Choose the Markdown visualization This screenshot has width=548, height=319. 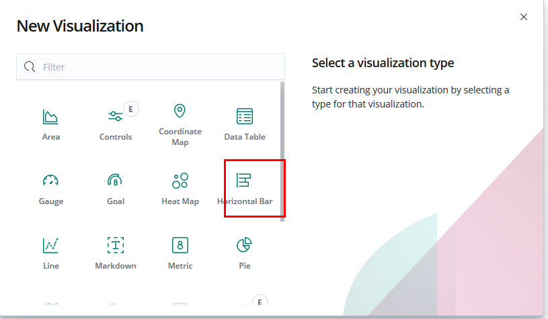(x=116, y=253)
